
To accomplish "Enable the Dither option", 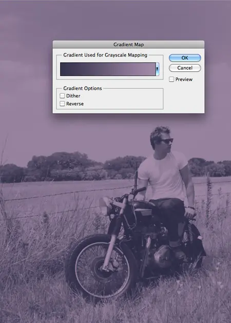I will click(x=62, y=96).
